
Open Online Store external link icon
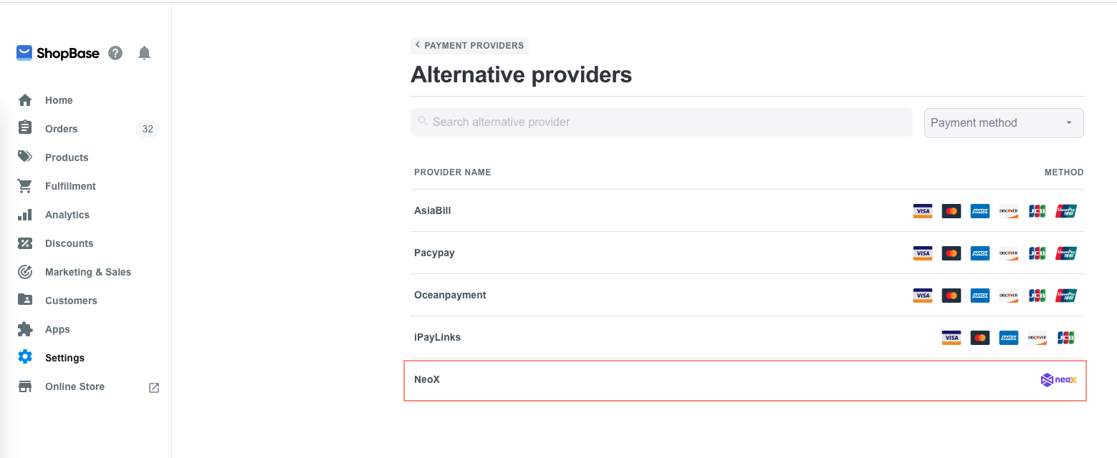pyautogui.click(x=154, y=387)
